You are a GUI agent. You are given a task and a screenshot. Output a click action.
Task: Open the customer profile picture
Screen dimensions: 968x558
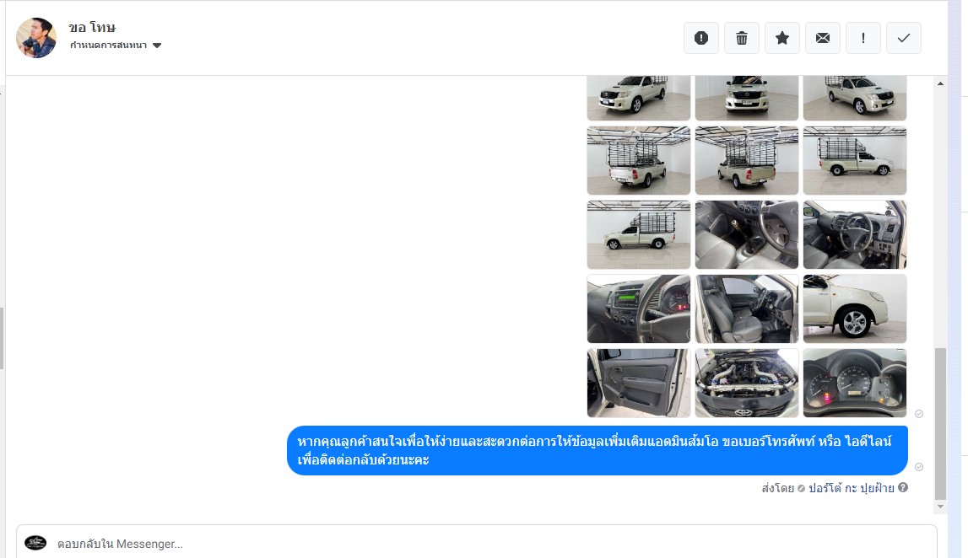click(x=36, y=38)
